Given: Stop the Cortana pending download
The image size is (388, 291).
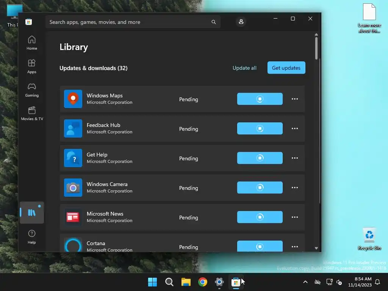Looking at the screenshot, I should (260, 246).
